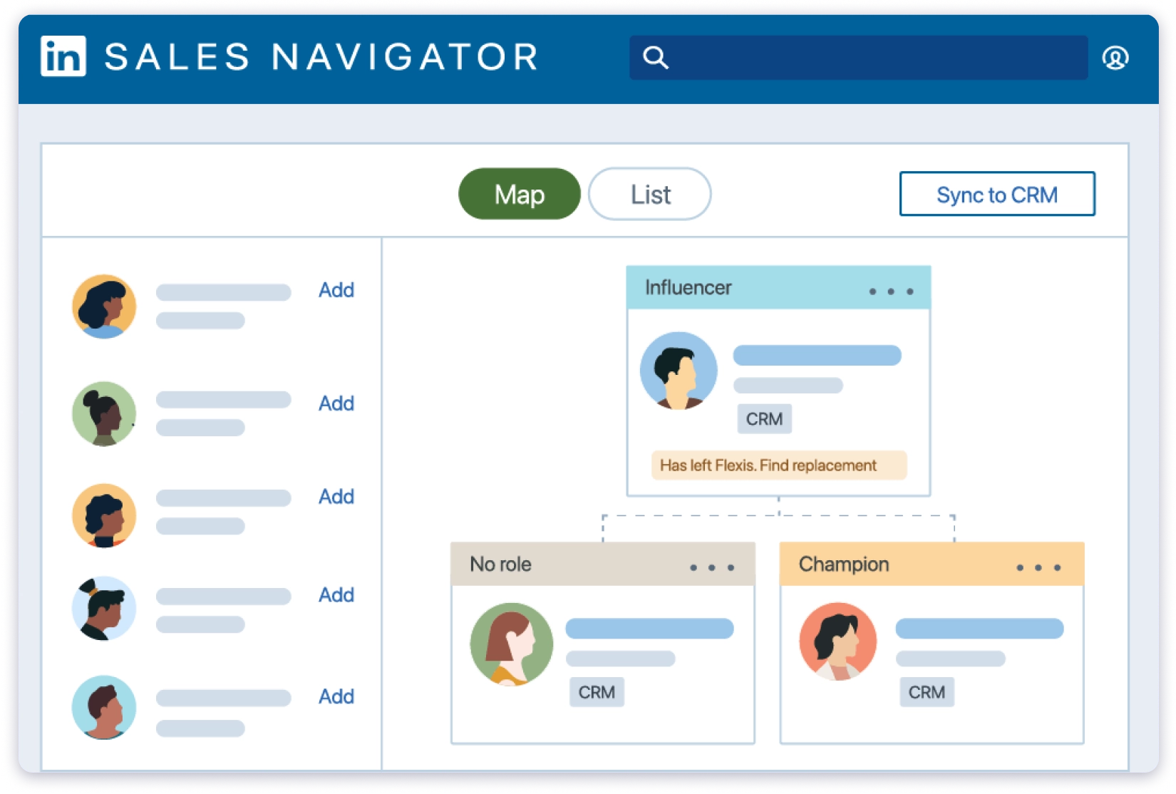
Task: Open the No role card options menu
Action: (712, 568)
